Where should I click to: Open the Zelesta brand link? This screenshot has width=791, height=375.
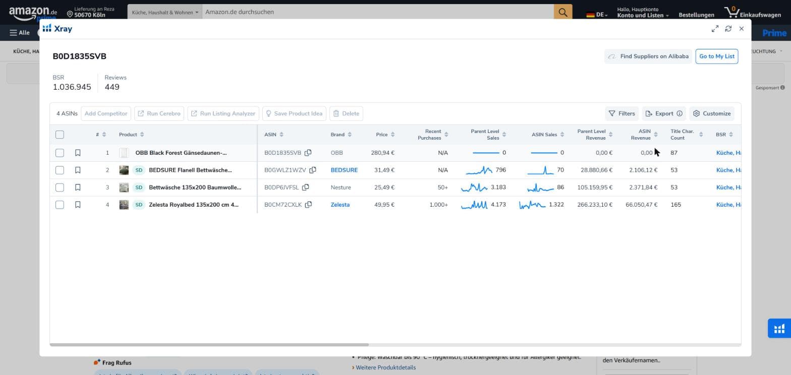(x=340, y=205)
